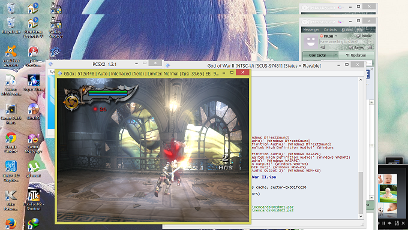Skip to next photo in slideshow gadget

pos(389,223)
